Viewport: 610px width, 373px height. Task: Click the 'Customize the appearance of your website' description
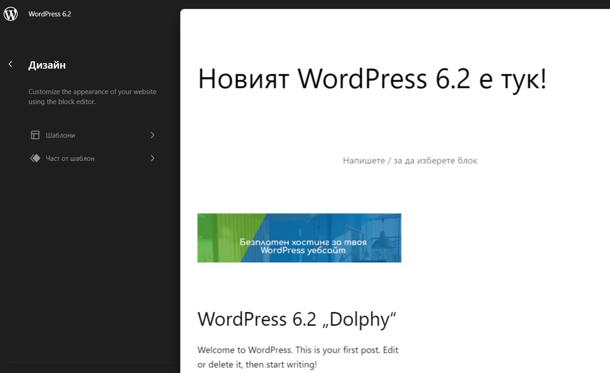click(x=92, y=97)
